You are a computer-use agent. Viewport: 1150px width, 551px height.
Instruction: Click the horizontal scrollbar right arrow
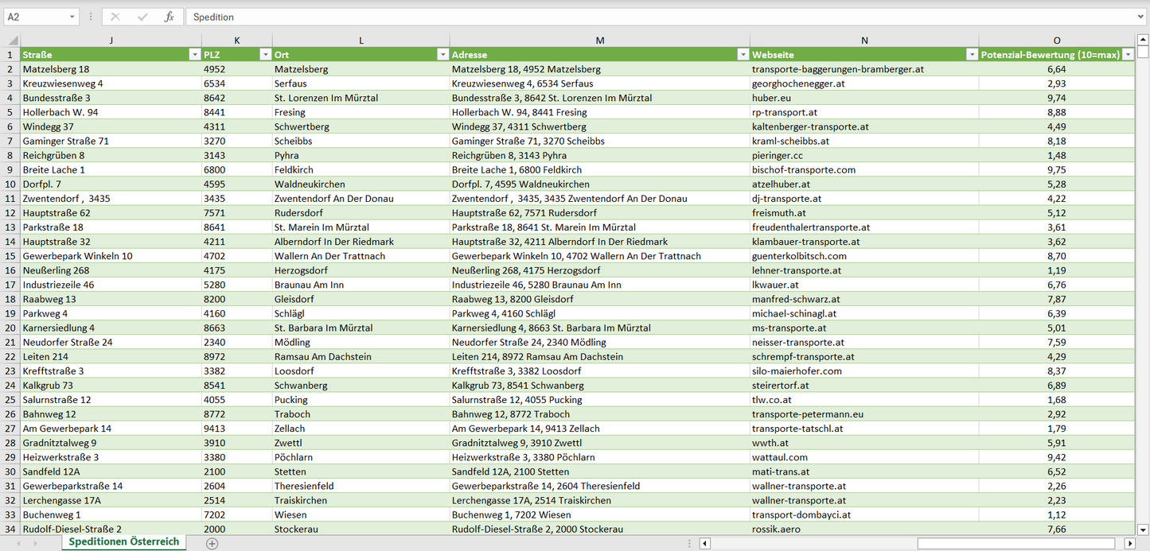tap(1129, 543)
